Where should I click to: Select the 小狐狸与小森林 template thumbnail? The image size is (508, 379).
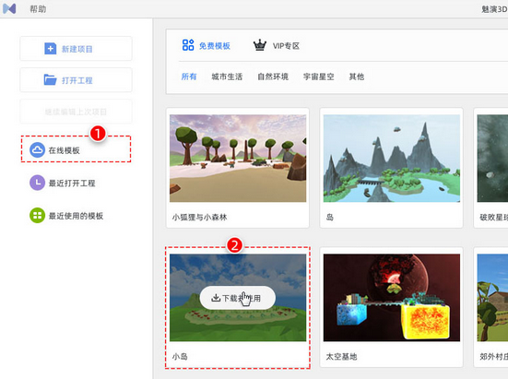coord(238,159)
